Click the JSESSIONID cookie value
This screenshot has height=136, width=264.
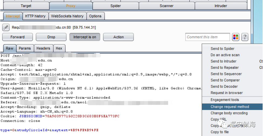tap(82, 116)
